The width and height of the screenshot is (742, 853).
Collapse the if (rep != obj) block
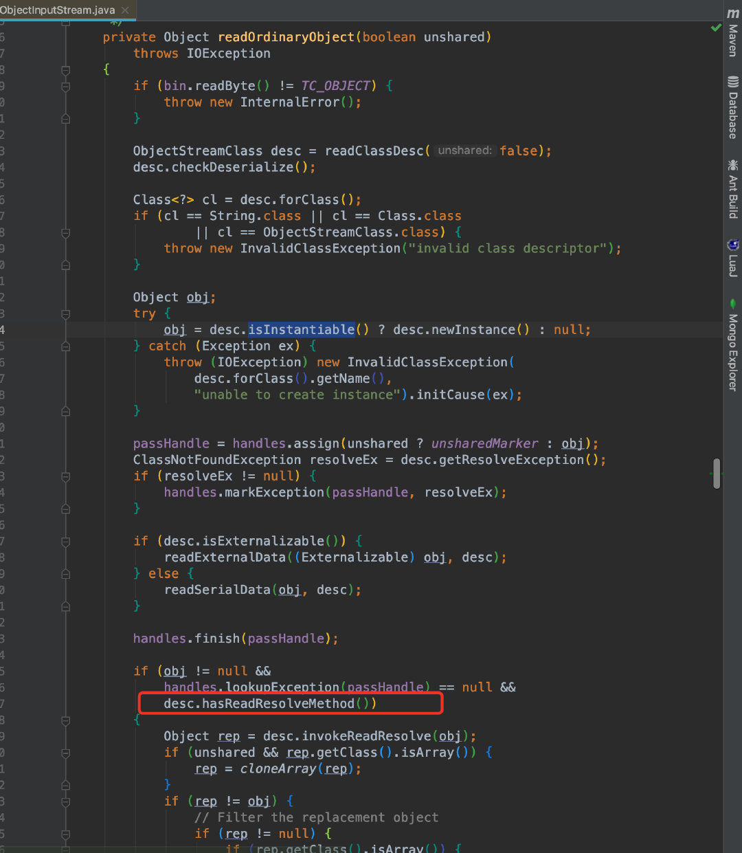click(x=66, y=802)
